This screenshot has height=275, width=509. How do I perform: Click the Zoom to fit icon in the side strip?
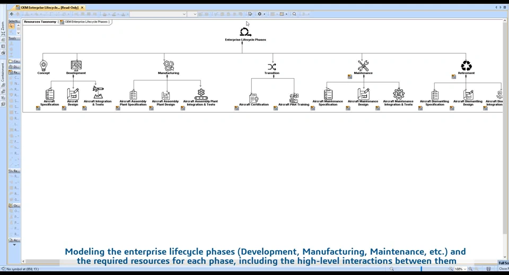(3, 34)
